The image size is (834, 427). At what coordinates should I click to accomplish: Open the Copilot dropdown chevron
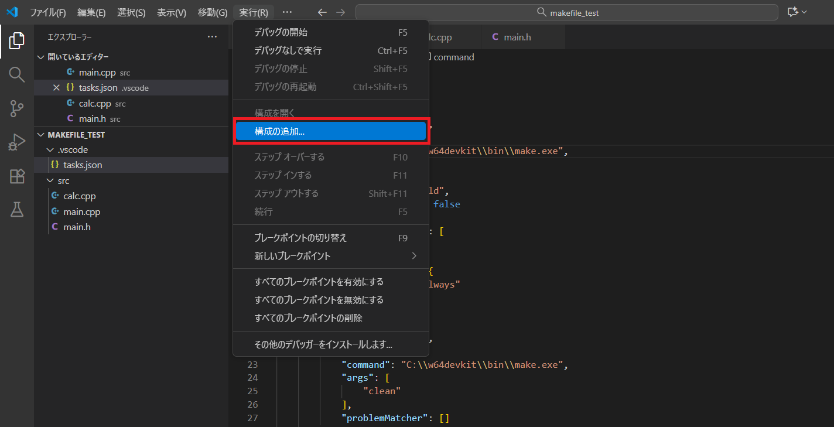(x=804, y=12)
